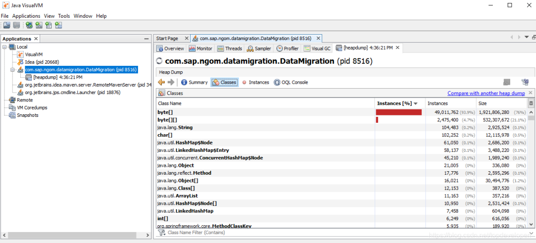Switch to the Overview tab
Viewport: 536px width, 243px height.
[x=171, y=49]
